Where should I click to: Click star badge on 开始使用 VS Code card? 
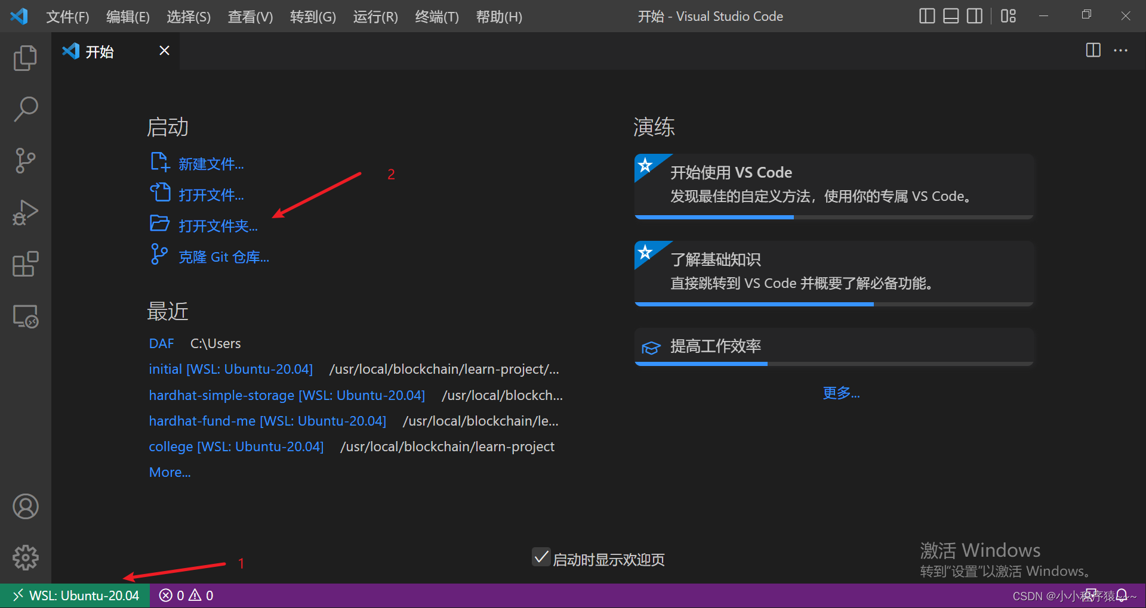[x=645, y=165]
